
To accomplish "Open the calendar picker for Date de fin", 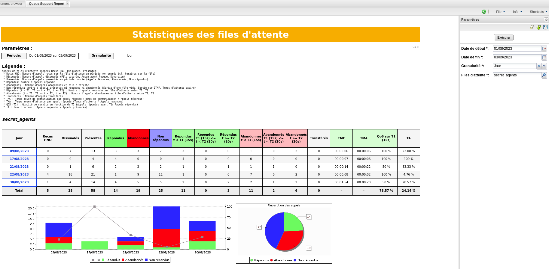I will coord(544,57).
